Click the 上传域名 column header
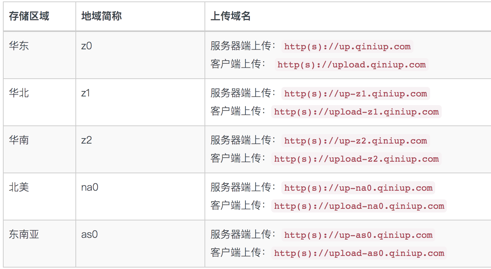This screenshot has height=269, width=491. (231, 16)
